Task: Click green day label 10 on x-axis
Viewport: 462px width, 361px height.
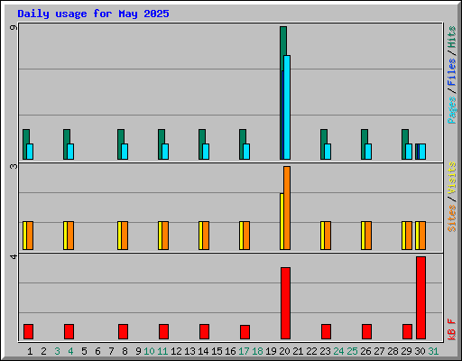Action: coord(149,351)
